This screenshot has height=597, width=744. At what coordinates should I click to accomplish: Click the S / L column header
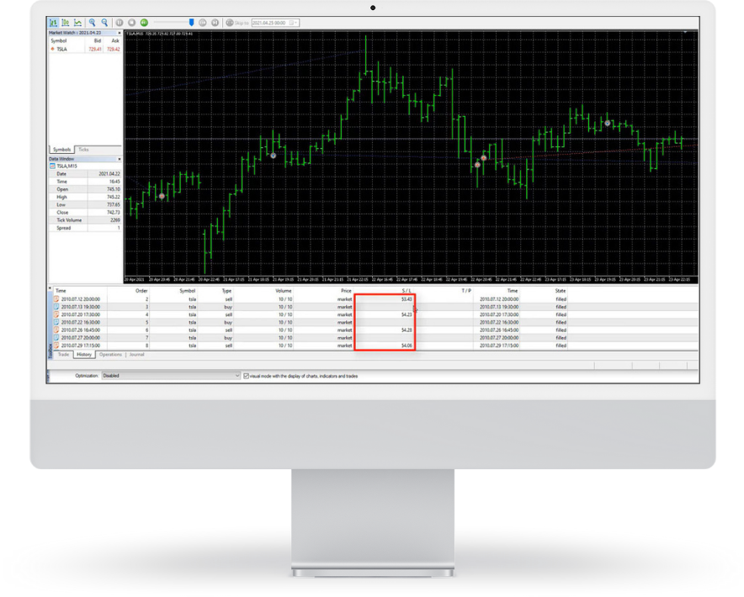tap(407, 290)
